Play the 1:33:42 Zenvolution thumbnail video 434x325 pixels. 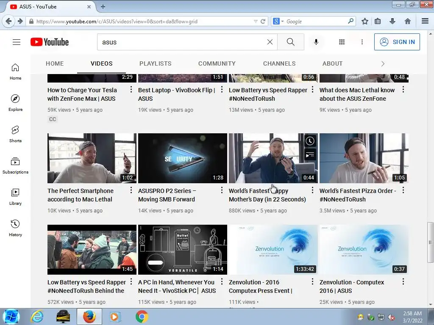(273, 250)
